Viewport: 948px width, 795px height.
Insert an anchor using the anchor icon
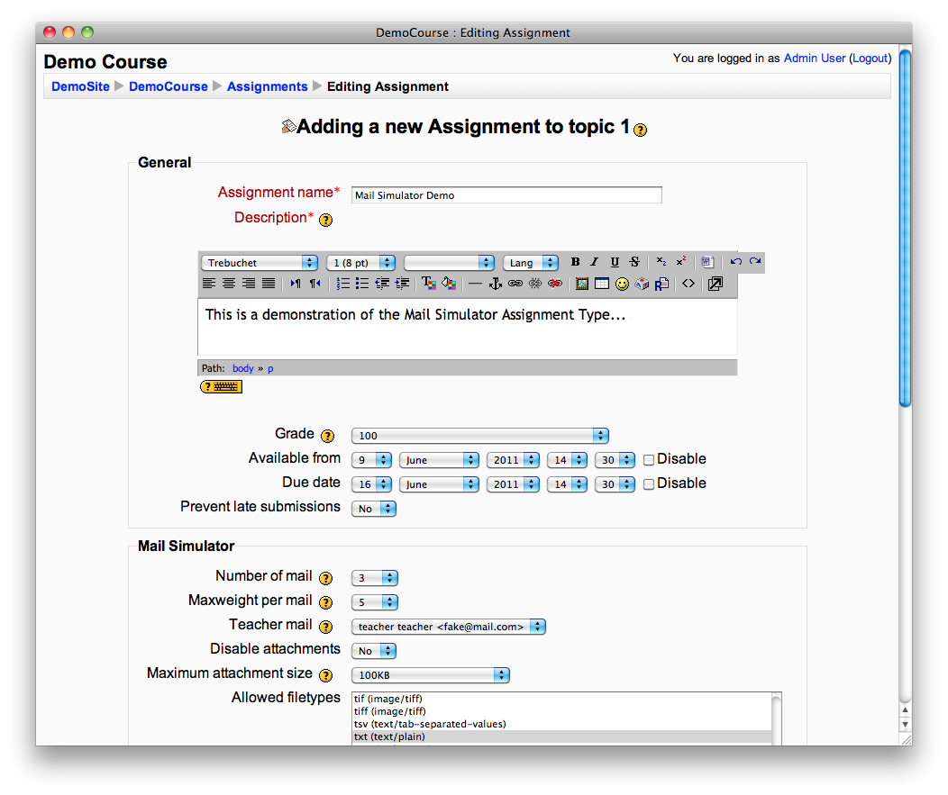pyautogui.click(x=494, y=284)
